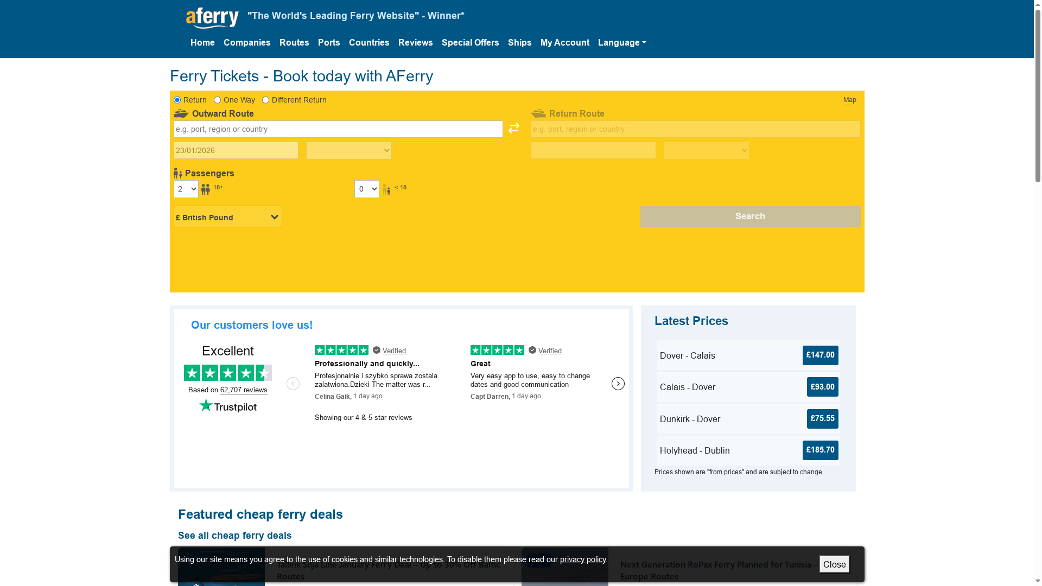Viewport: 1042px width, 586px height.
Task: Click the child under 18 passenger icon
Action: point(386,189)
